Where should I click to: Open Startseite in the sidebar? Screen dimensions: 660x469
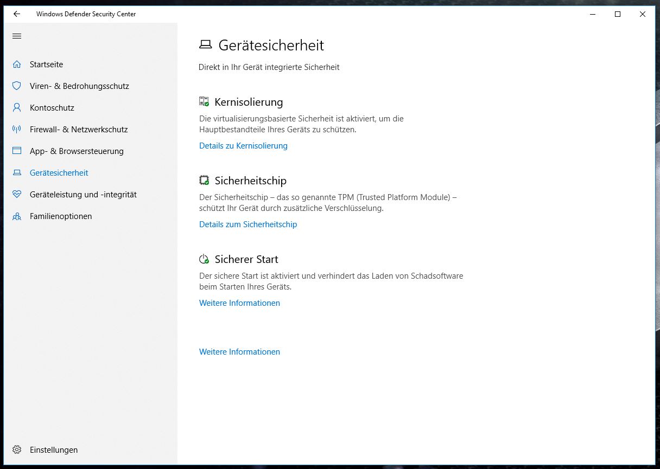point(46,65)
